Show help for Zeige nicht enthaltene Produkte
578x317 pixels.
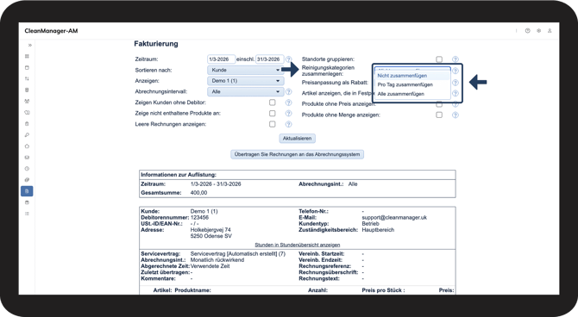tap(289, 114)
